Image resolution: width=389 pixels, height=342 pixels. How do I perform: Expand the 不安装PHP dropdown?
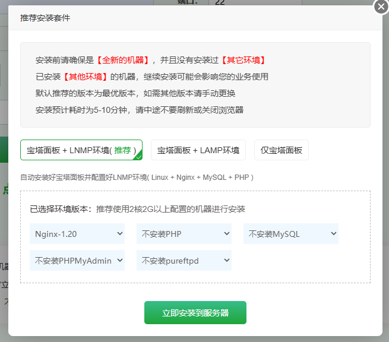184,234
